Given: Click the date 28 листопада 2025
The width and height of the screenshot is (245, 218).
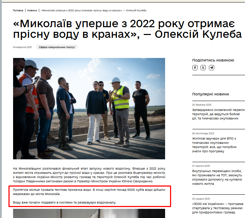Looking at the screenshot, I should (x=203, y=133).
